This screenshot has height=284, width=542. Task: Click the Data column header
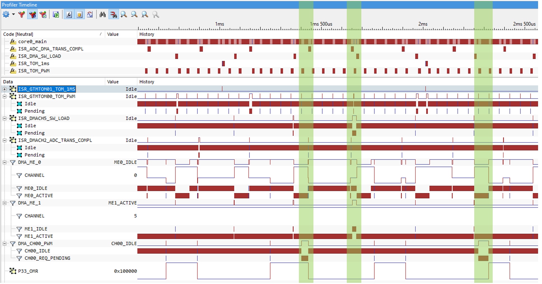tap(8, 82)
